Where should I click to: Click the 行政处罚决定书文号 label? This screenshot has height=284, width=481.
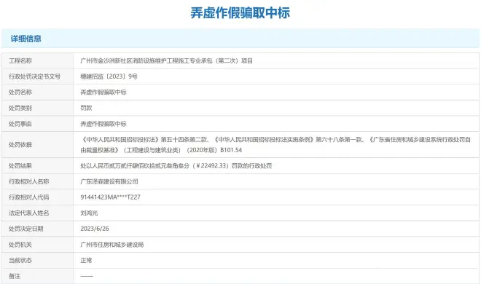34,76
